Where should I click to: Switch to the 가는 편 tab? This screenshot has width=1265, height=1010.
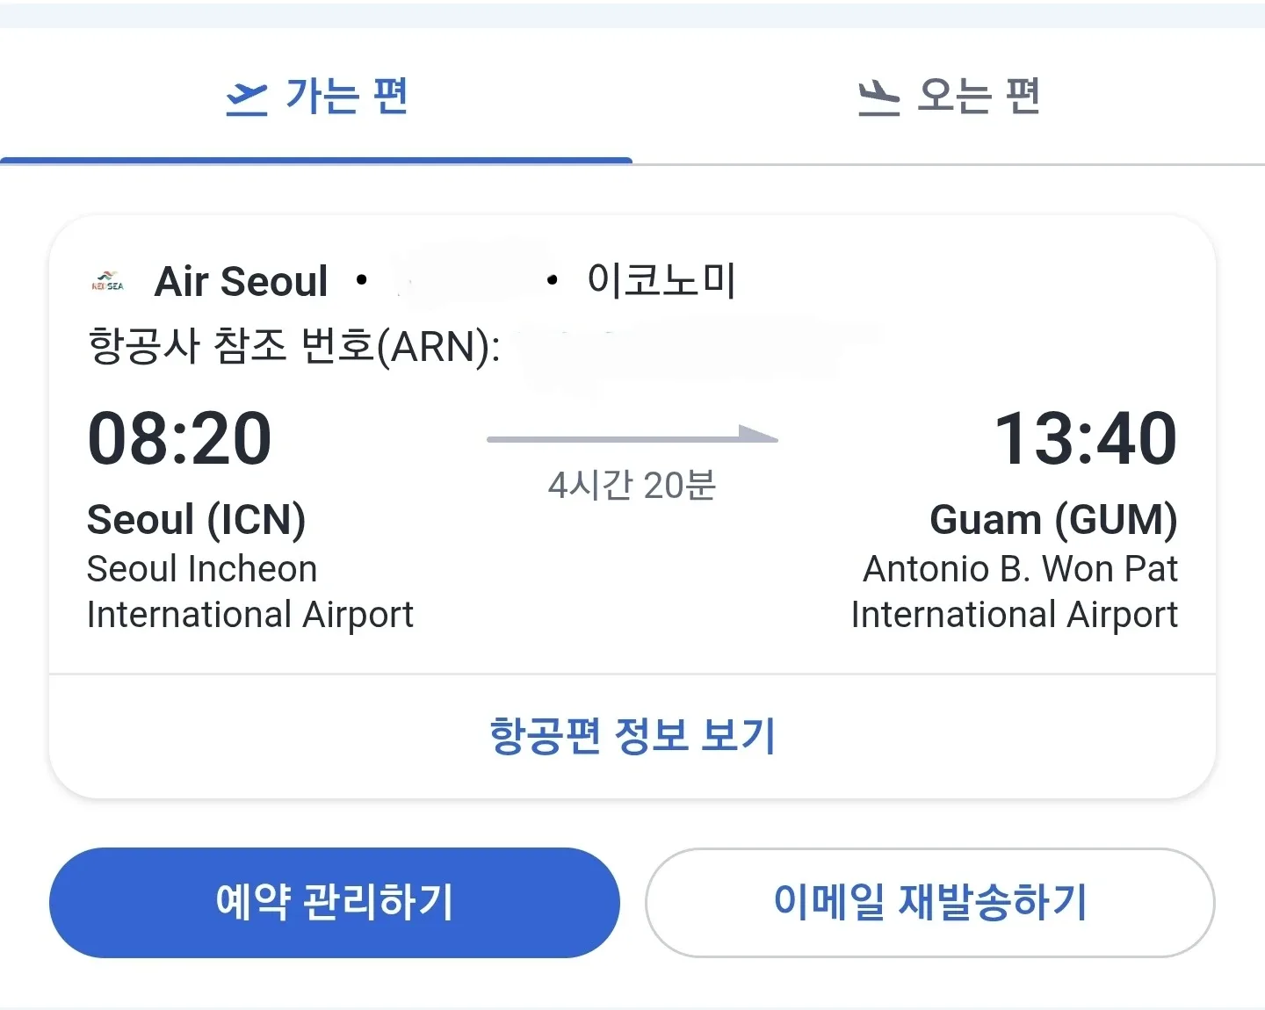point(316,97)
